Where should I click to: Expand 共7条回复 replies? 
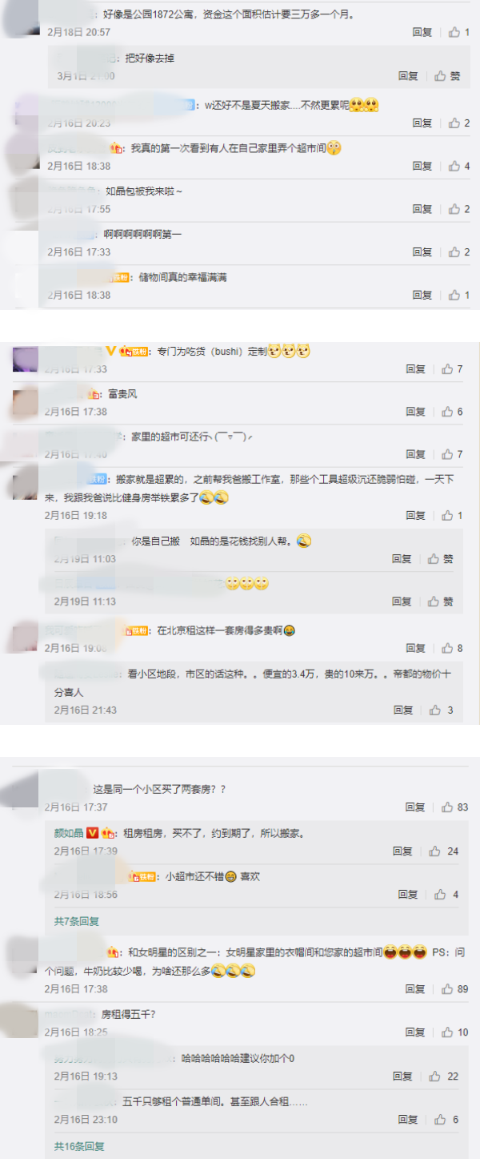[x=77, y=922]
